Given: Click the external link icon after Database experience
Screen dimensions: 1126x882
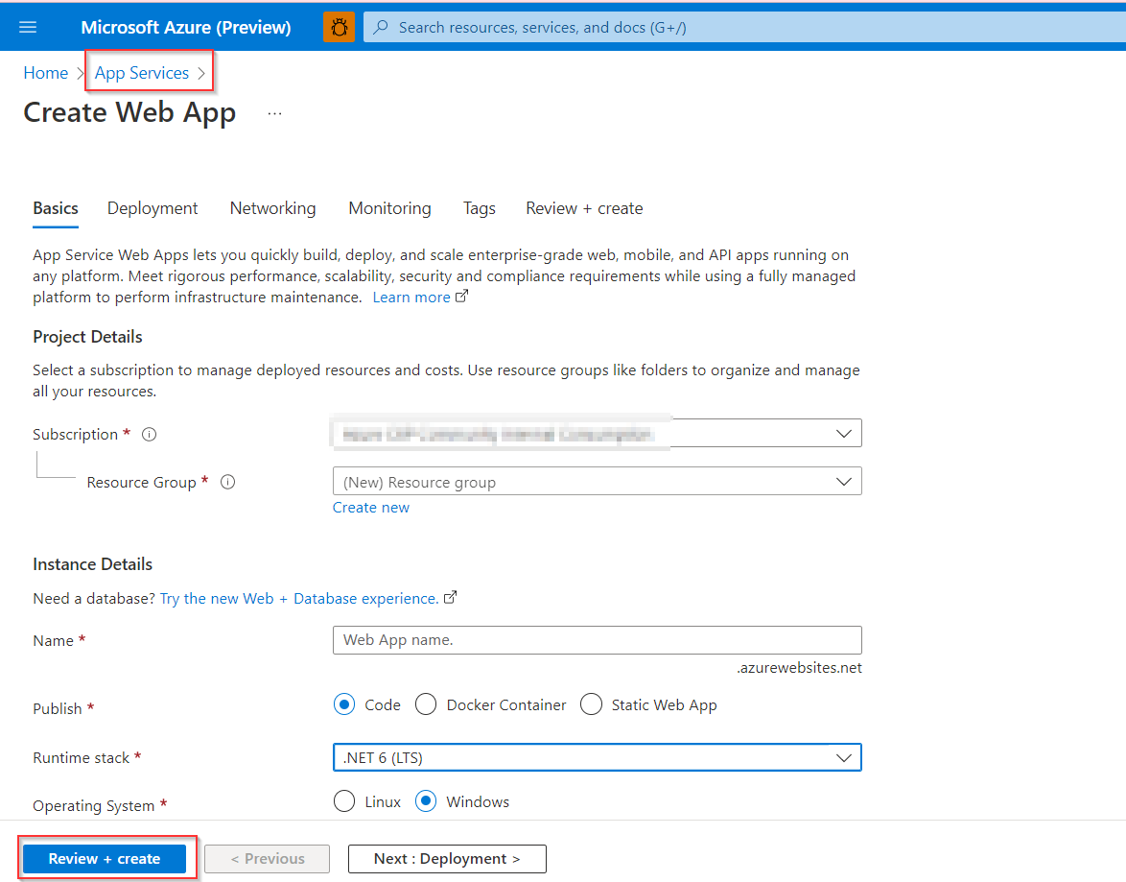Looking at the screenshot, I should pyautogui.click(x=450, y=597).
